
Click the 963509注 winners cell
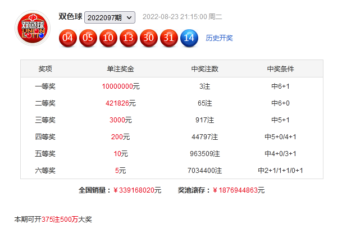pyautogui.click(x=204, y=154)
